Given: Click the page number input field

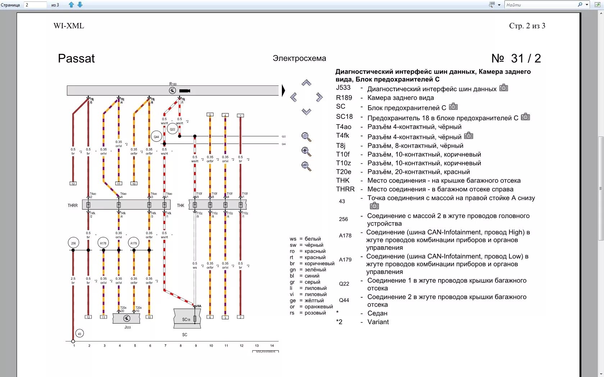Looking at the screenshot, I should [x=35, y=5].
